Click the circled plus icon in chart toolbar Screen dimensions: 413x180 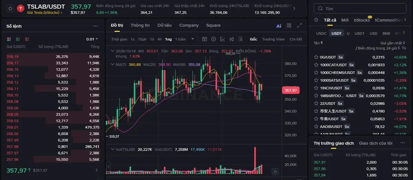click(x=213, y=39)
